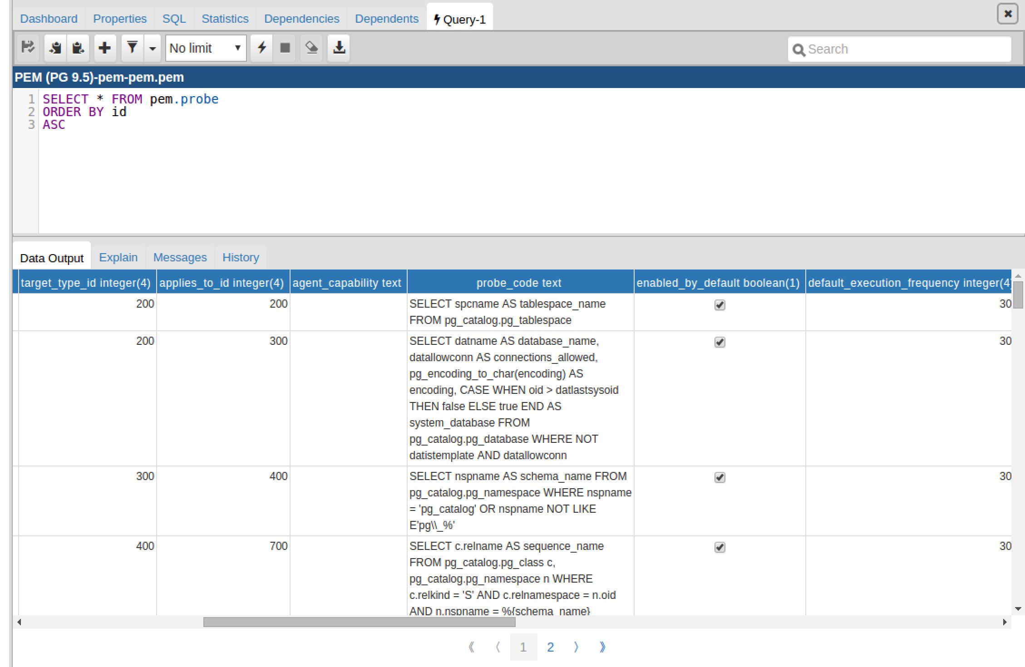Click the horizontal scrollbar thumb
Screen dimensions: 1025x667
point(359,622)
